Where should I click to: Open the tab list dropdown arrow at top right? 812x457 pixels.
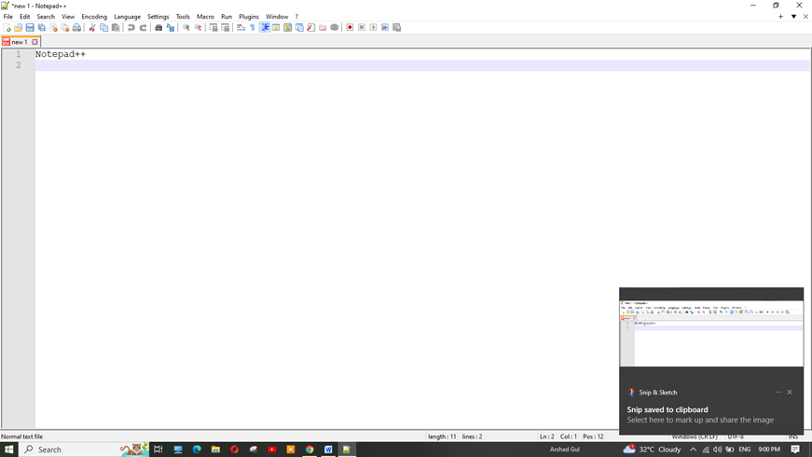click(x=793, y=17)
